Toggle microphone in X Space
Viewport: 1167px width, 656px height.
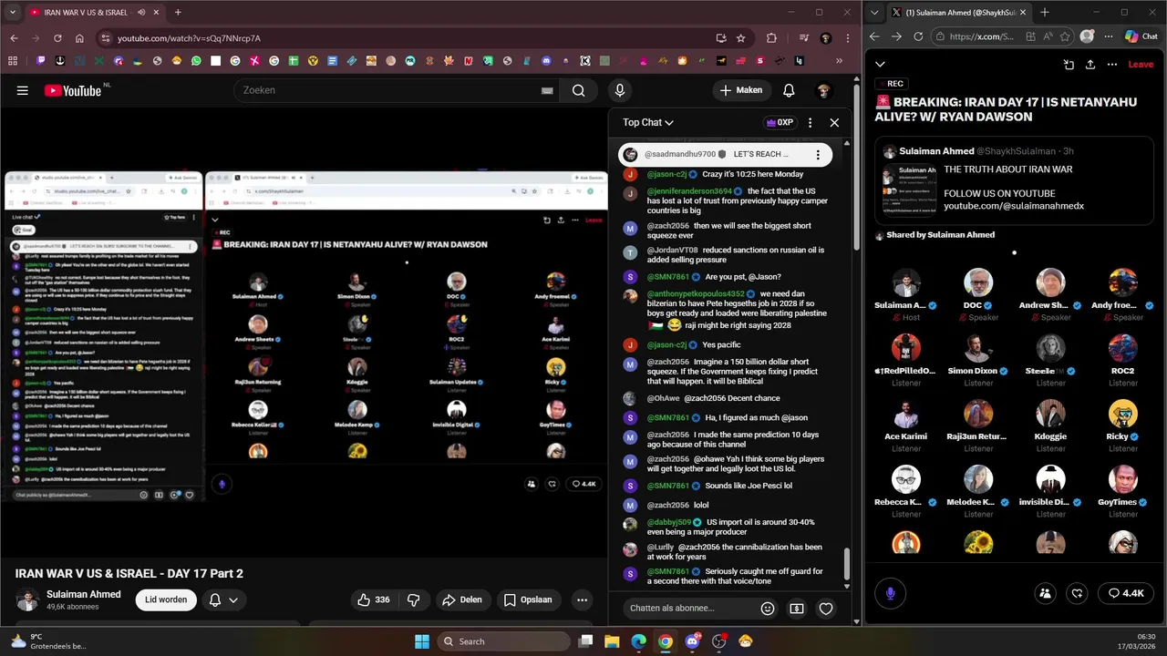[x=891, y=593]
